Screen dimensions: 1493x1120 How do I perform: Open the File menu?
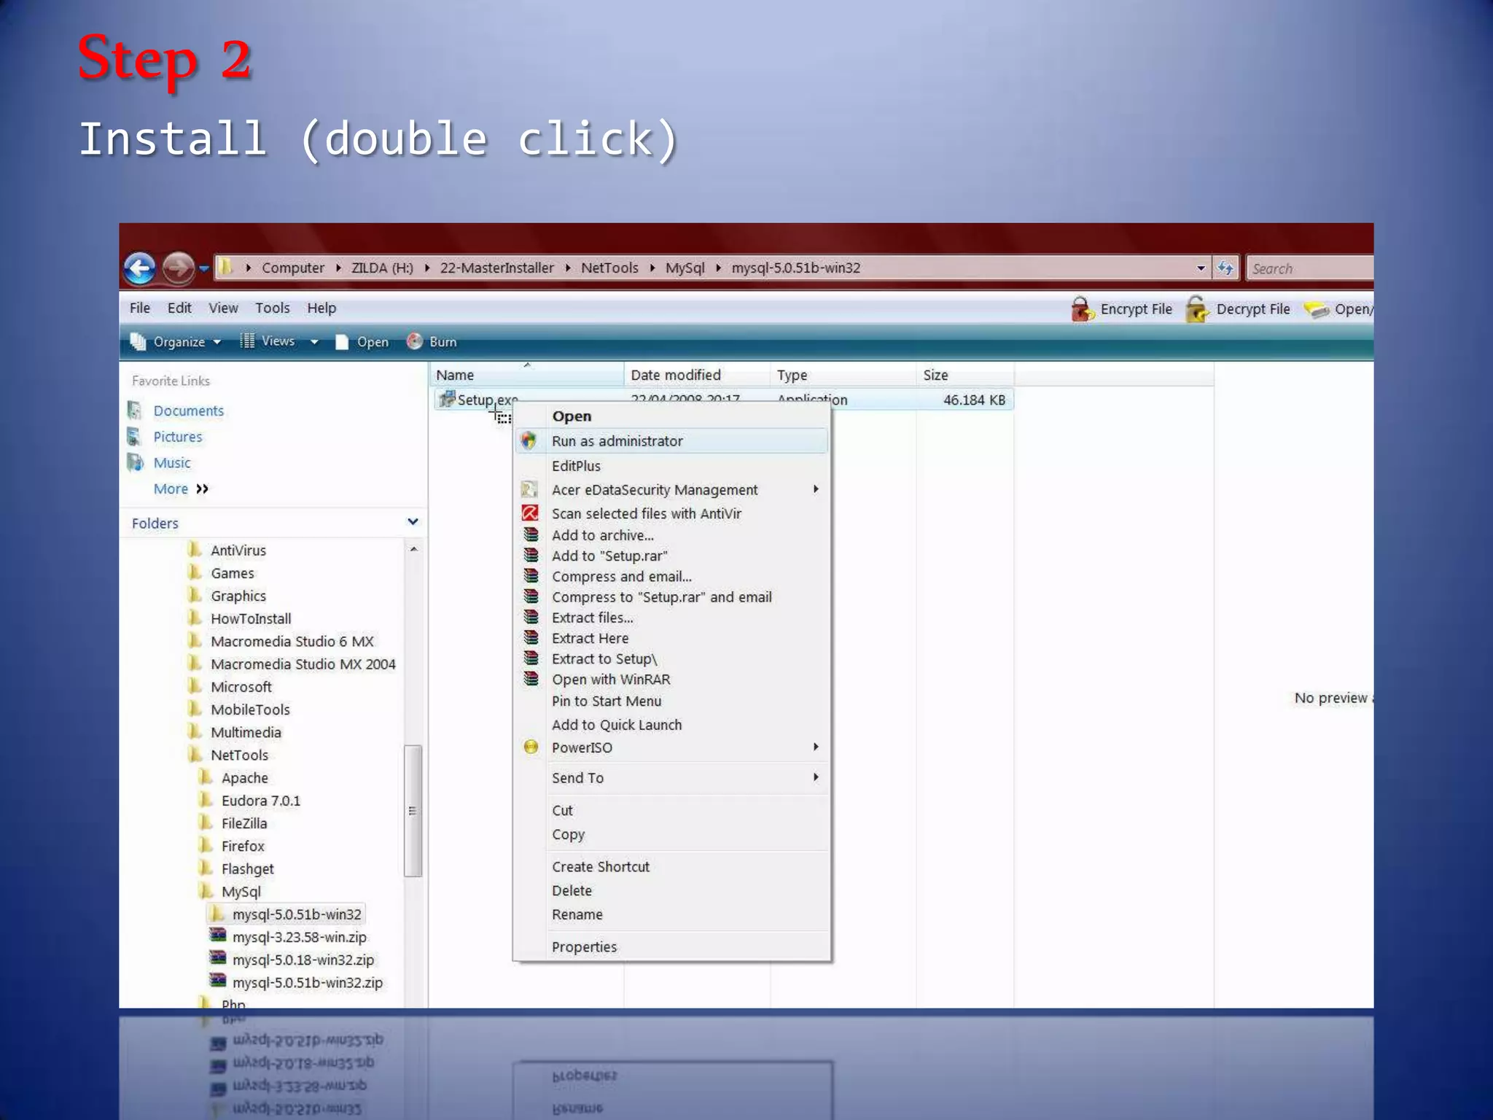[140, 308]
